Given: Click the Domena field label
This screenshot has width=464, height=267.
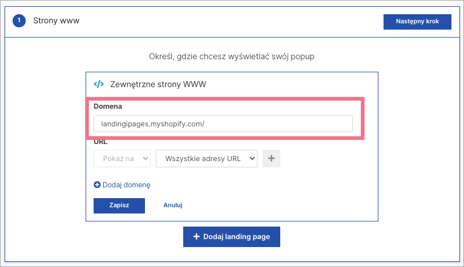Looking at the screenshot, I should pos(108,106).
